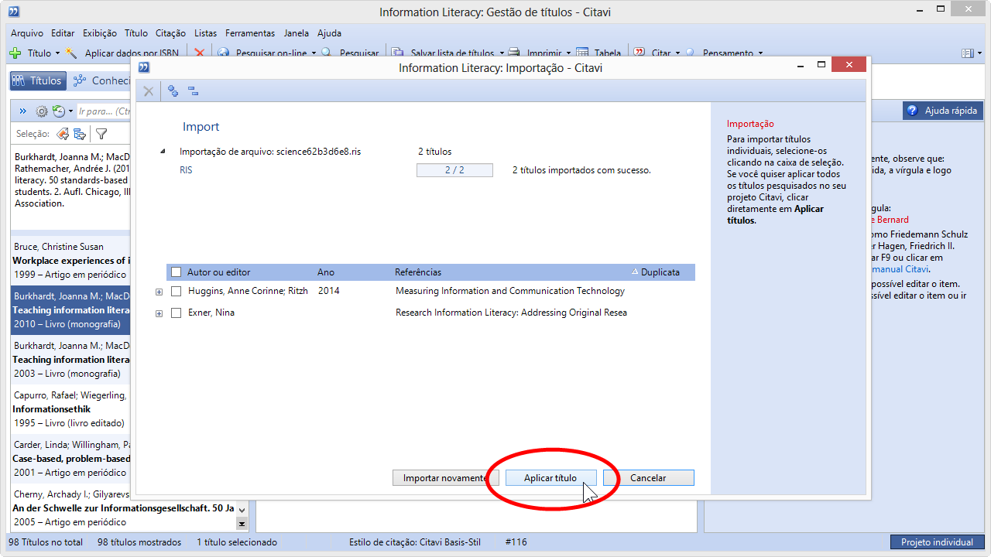Click the Projeto individual status button
This screenshot has width=991, height=557.
937,542
